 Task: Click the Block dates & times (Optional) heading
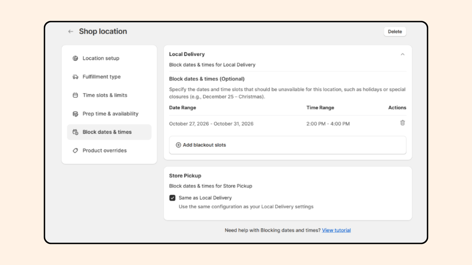click(207, 79)
